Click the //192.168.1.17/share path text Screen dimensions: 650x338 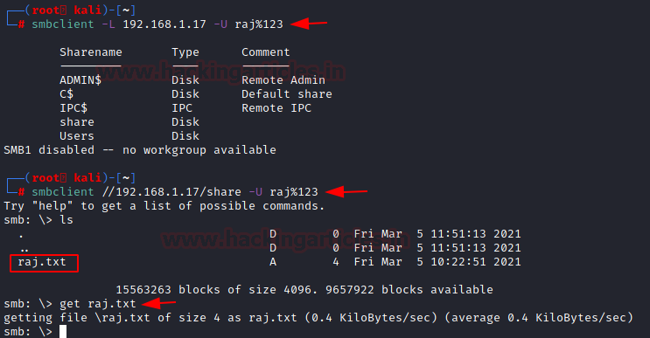(x=171, y=192)
